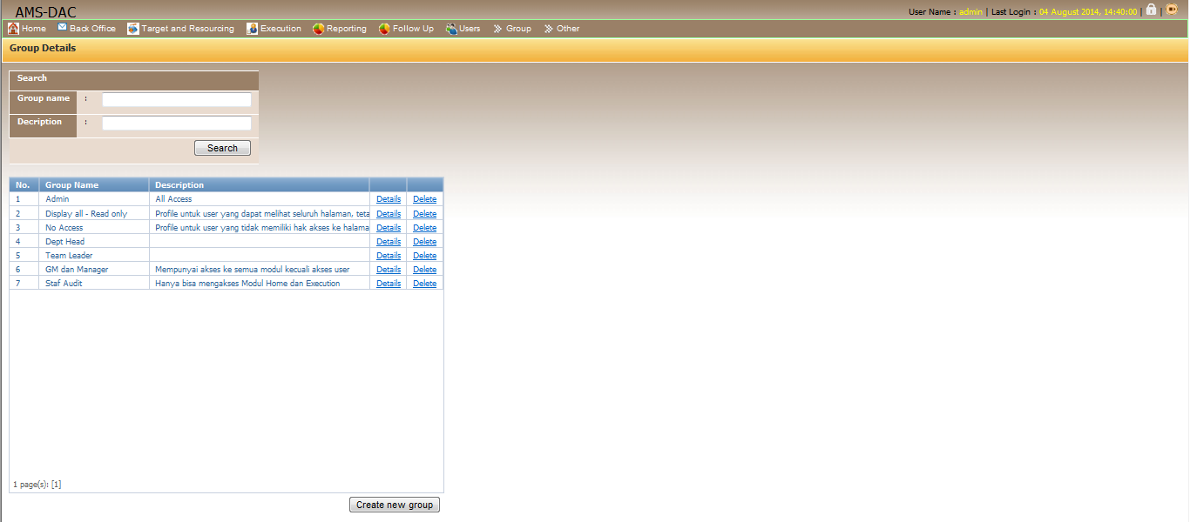1190x522 pixels.
Task: Go to page 1 in pagination
Action: pyautogui.click(x=57, y=484)
